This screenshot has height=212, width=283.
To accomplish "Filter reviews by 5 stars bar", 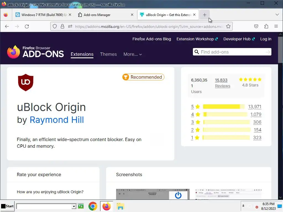I will (224, 107).
